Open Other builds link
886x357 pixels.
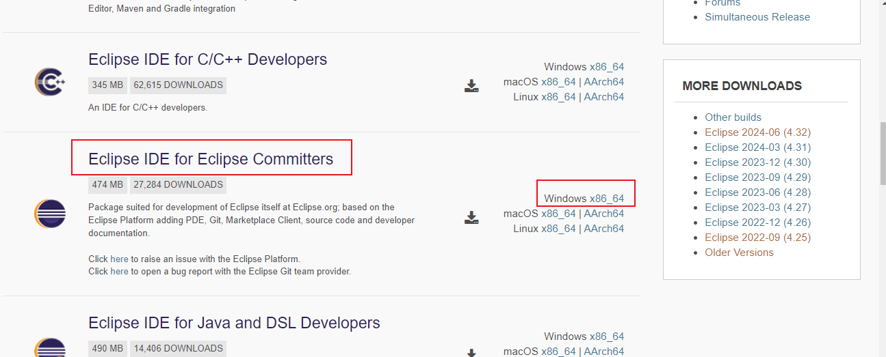(x=733, y=117)
